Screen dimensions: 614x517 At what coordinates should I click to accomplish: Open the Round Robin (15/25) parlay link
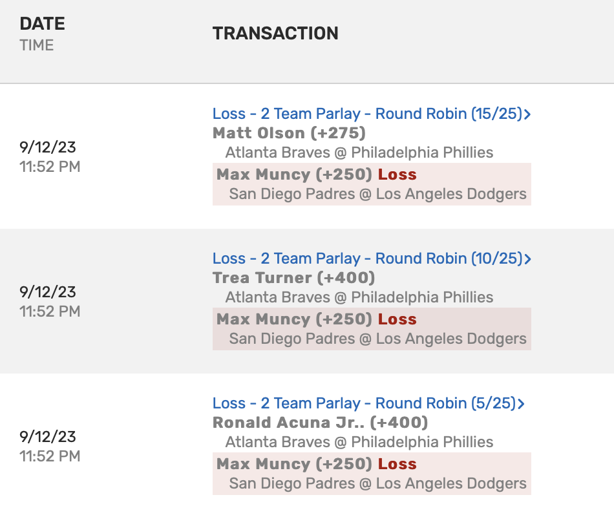click(366, 114)
